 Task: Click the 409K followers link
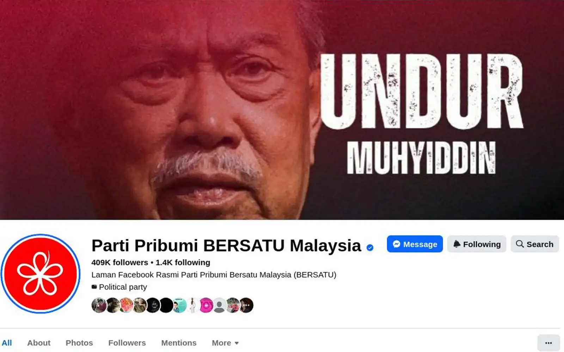point(119,263)
